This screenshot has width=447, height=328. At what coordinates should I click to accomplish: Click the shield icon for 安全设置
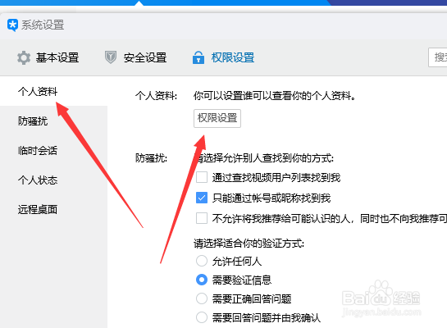pyautogui.click(x=111, y=57)
